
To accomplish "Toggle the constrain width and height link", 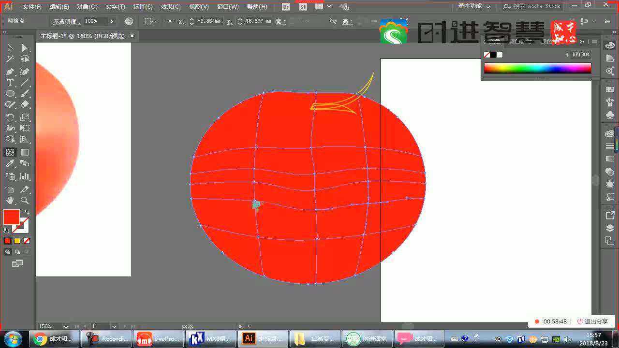I will click(x=333, y=21).
